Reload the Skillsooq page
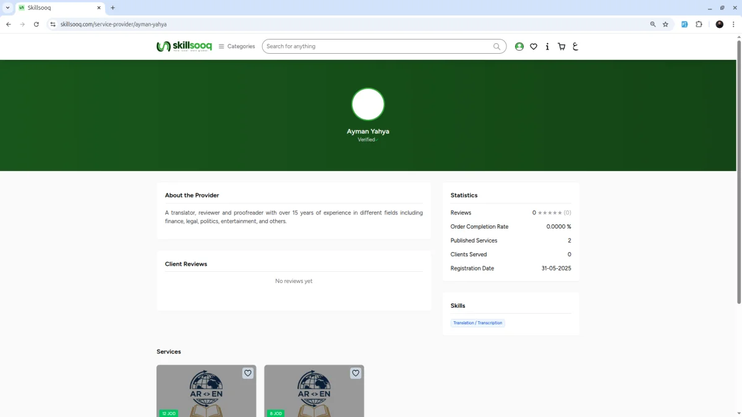This screenshot has width=742, height=417. 36,24
